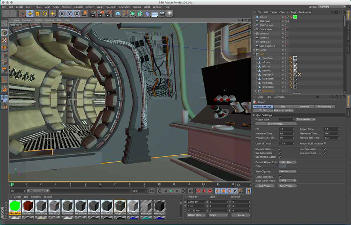Screen dimensions: 351x225
Task: Collapse the Null group above roomfloor
Action: point(254,54)
